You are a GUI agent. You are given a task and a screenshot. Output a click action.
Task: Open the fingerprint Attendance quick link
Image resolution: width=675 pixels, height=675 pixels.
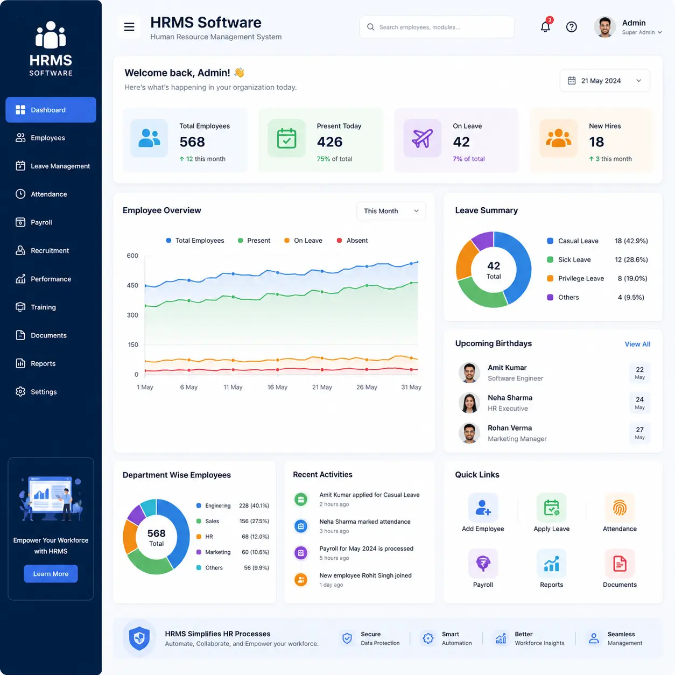(620, 508)
